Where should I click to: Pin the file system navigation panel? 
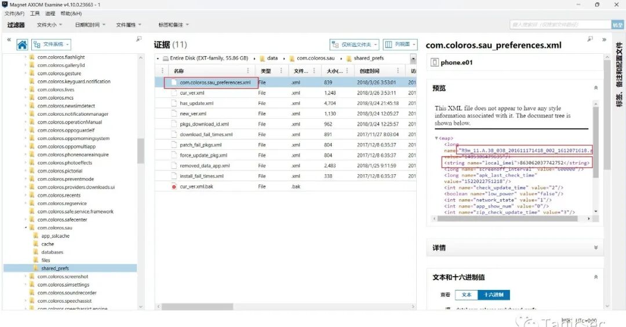[x=139, y=39]
